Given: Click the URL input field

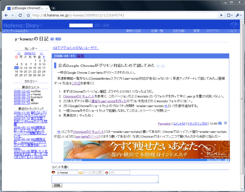Looking at the screenshot, I should pos(120,172).
